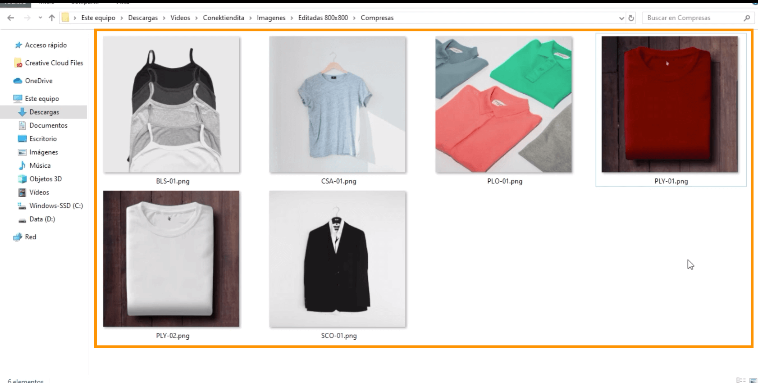This screenshot has width=758, height=383.
Task: Click Conektiendita in the address breadcrumb
Action: (x=223, y=18)
